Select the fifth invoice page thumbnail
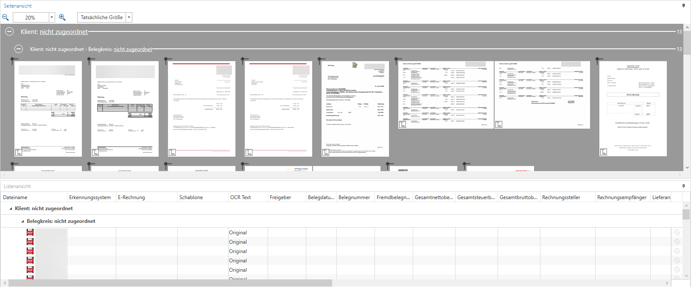 (x=355, y=109)
